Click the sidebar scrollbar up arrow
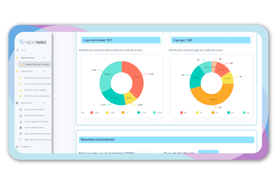Screen dimensions: 277x185 [52, 33]
